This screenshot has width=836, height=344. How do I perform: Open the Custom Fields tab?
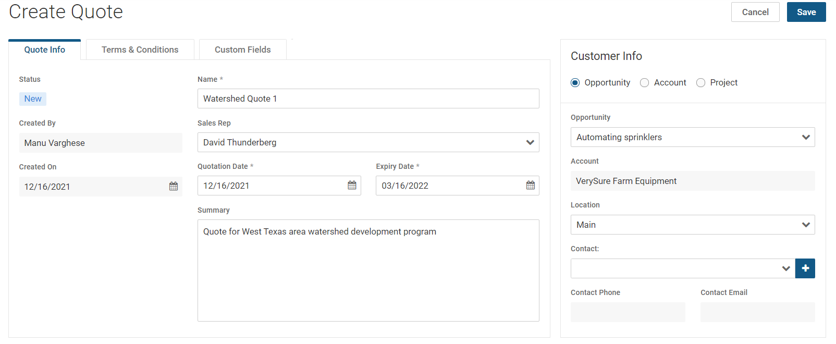tap(242, 50)
